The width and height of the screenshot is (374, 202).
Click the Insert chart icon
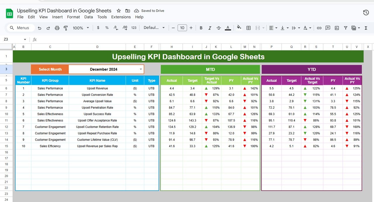[x=337, y=28]
